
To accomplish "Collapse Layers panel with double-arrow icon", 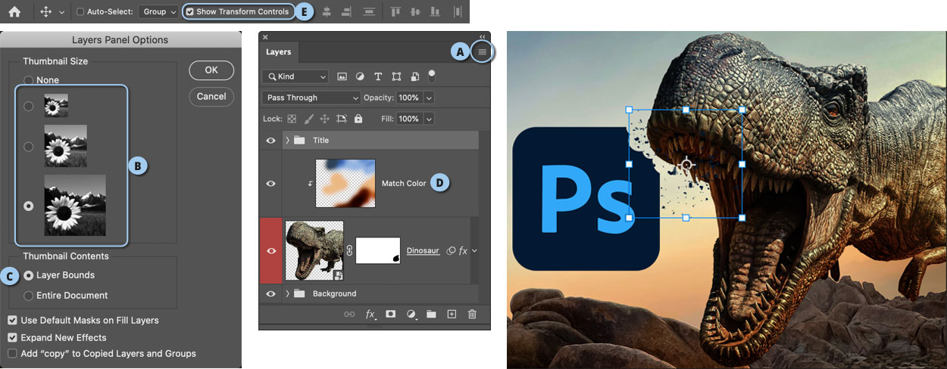I will click(x=483, y=36).
